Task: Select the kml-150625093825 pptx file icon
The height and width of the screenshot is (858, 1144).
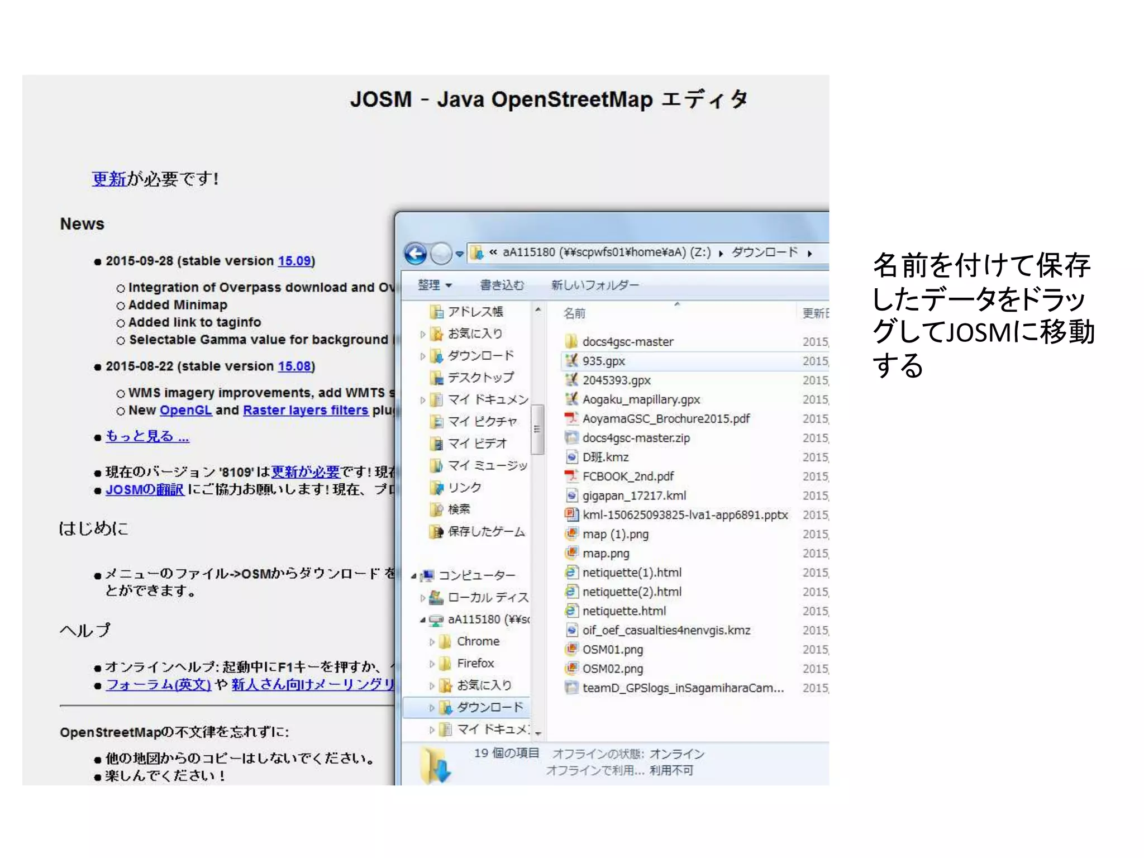Action: pos(571,514)
